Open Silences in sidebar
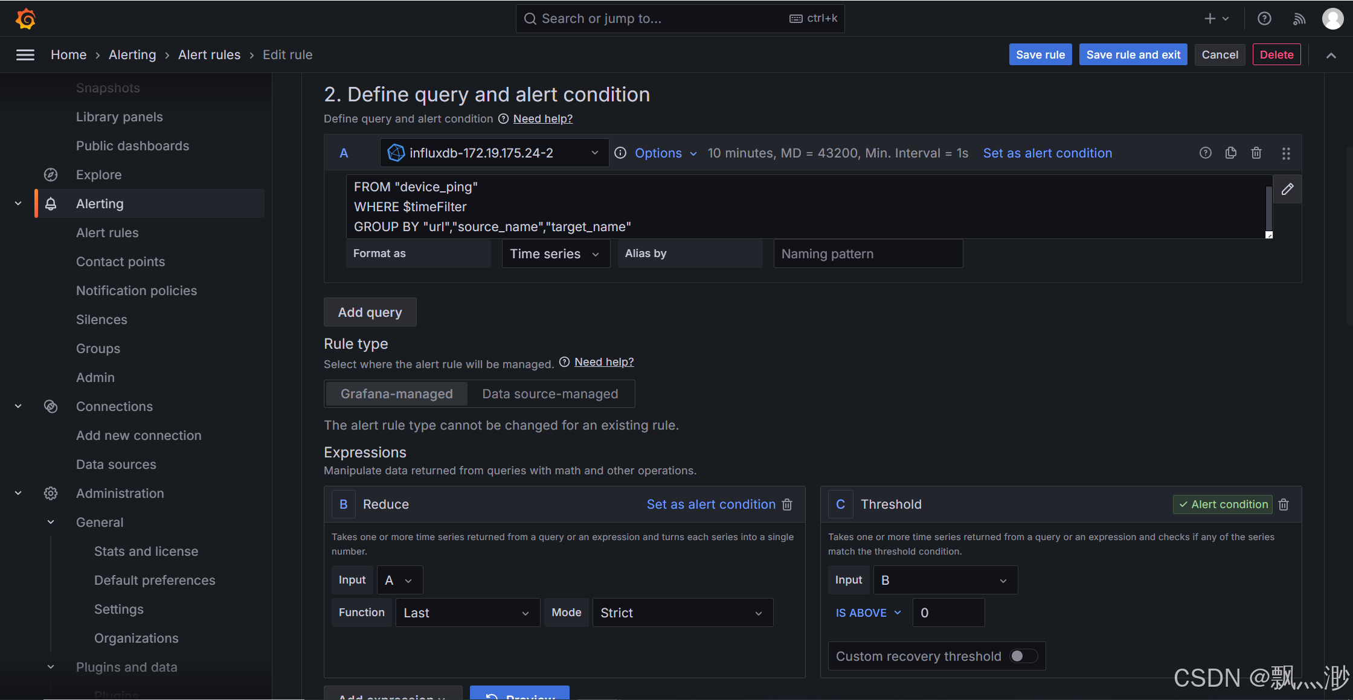Screen dimensions: 1353x700 coord(101,320)
